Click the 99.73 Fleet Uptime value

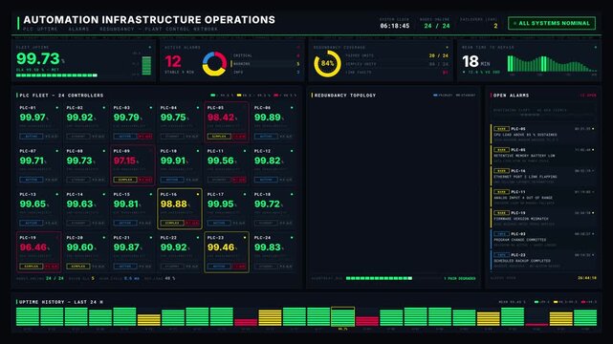(x=38, y=59)
